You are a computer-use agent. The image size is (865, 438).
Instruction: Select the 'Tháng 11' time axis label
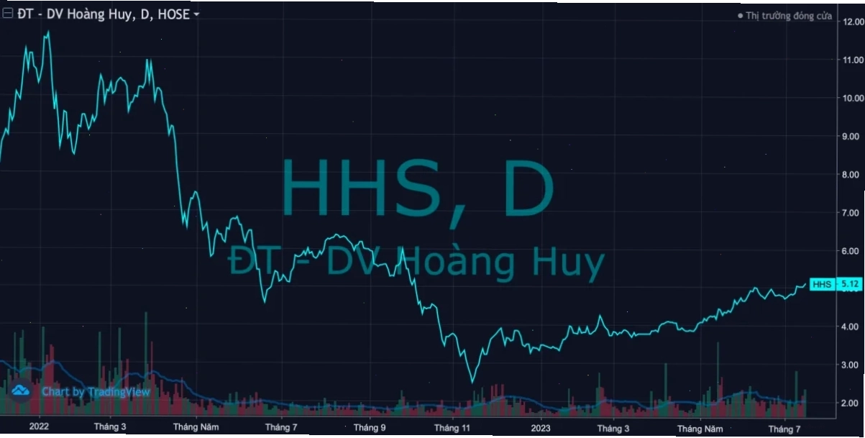(452, 427)
